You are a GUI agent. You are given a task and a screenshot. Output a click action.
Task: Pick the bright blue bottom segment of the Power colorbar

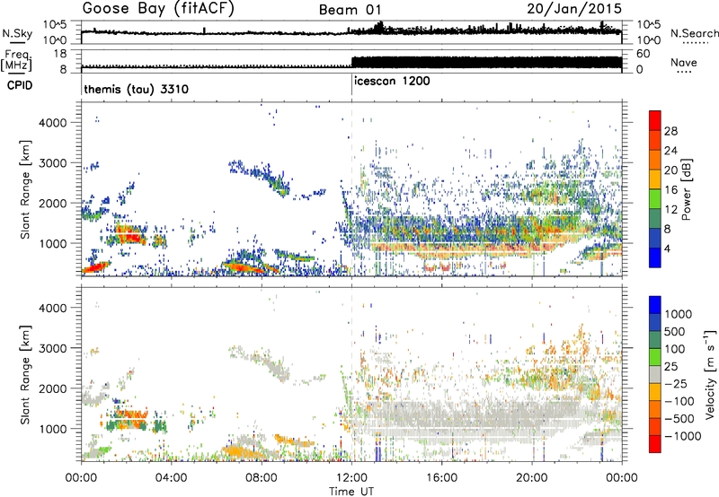click(655, 257)
